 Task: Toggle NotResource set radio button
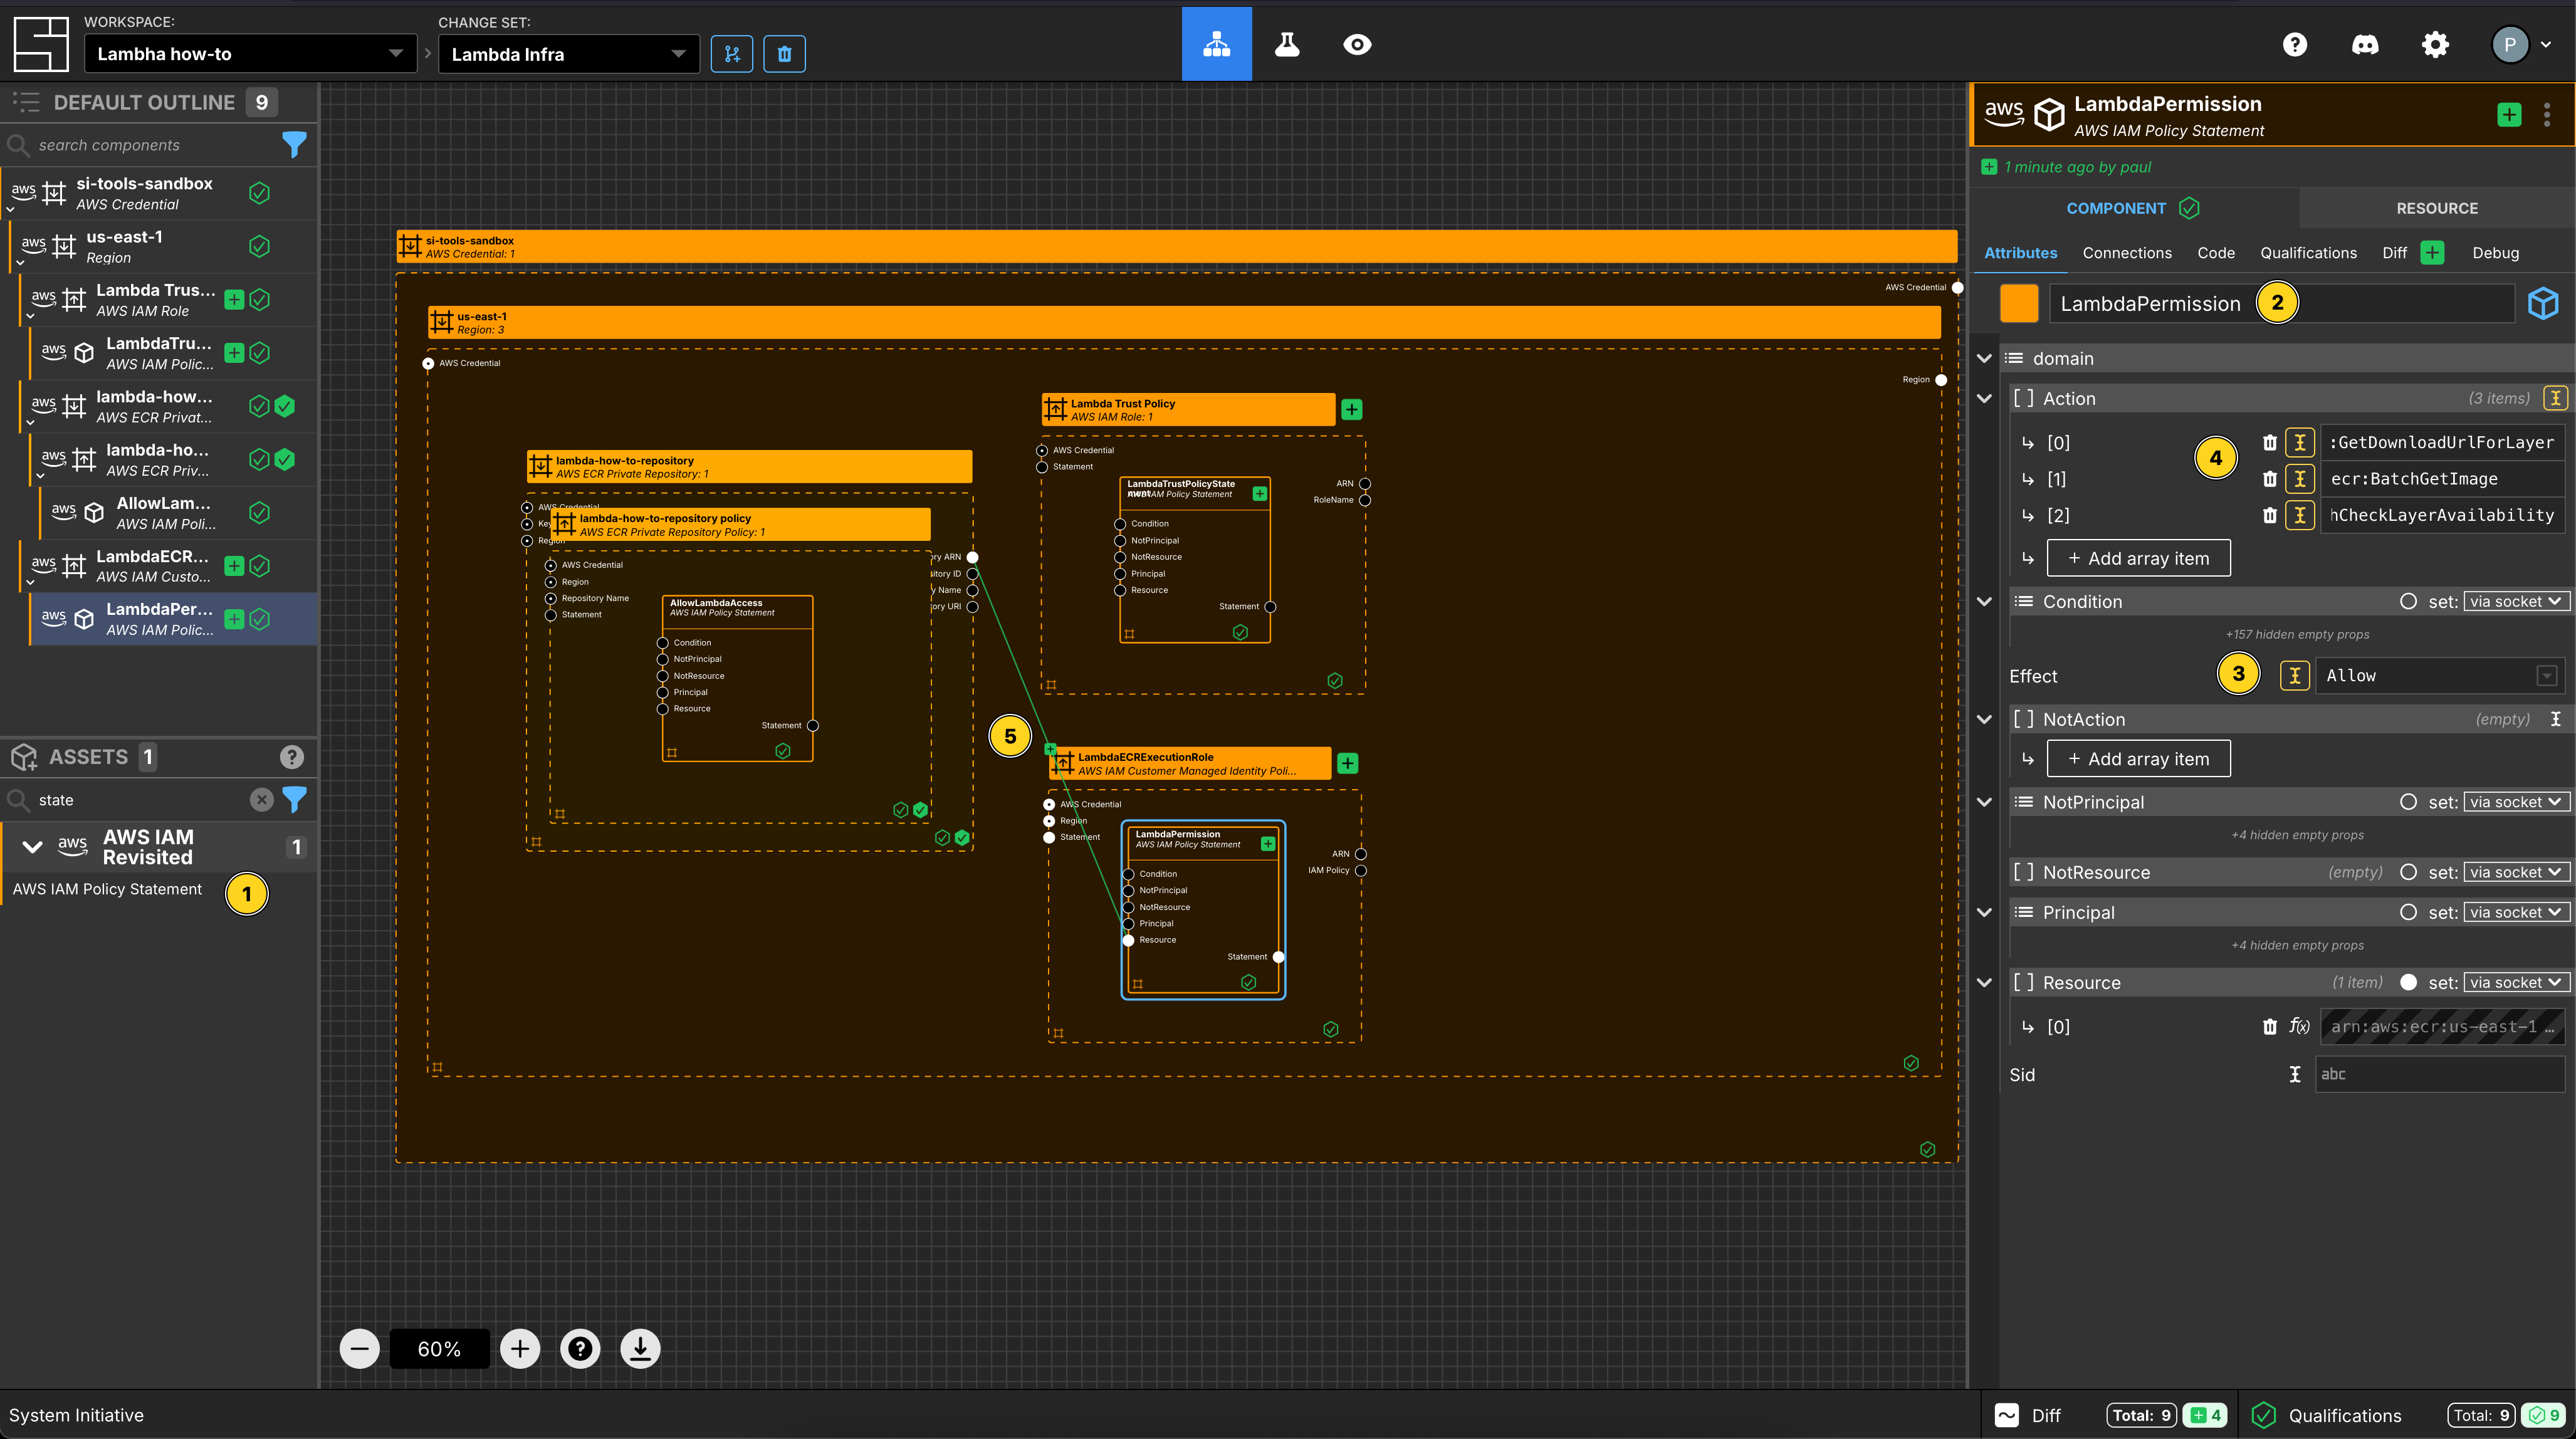click(x=2408, y=873)
